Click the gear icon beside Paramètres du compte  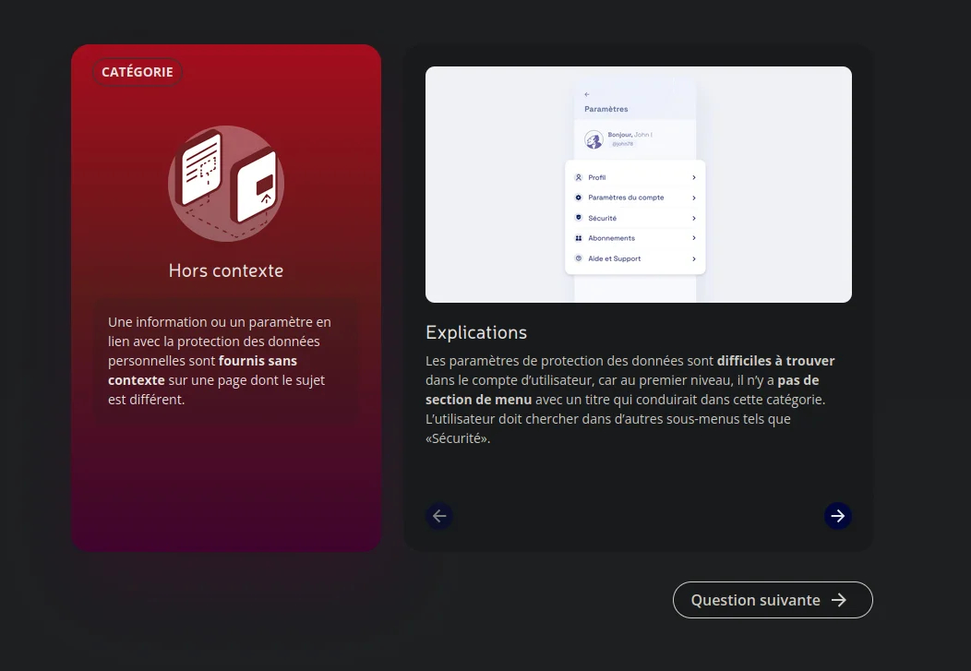(579, 198)
